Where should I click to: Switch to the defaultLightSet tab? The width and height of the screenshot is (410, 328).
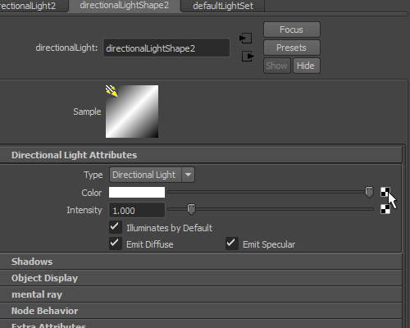(223, 6)
